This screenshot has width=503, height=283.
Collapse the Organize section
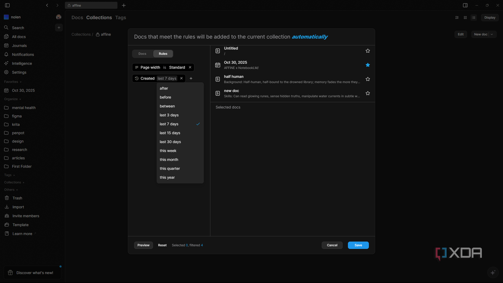coord(12,99)
